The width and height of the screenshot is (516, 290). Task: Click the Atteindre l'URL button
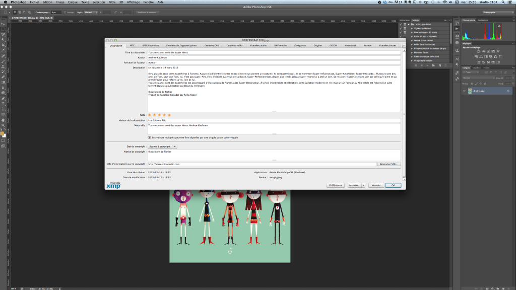click(389, 164)
